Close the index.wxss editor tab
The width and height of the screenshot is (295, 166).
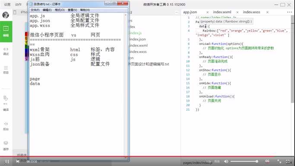tap(267, 12)
